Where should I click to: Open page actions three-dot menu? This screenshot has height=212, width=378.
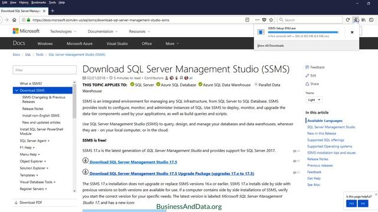[x=258, y=20]
